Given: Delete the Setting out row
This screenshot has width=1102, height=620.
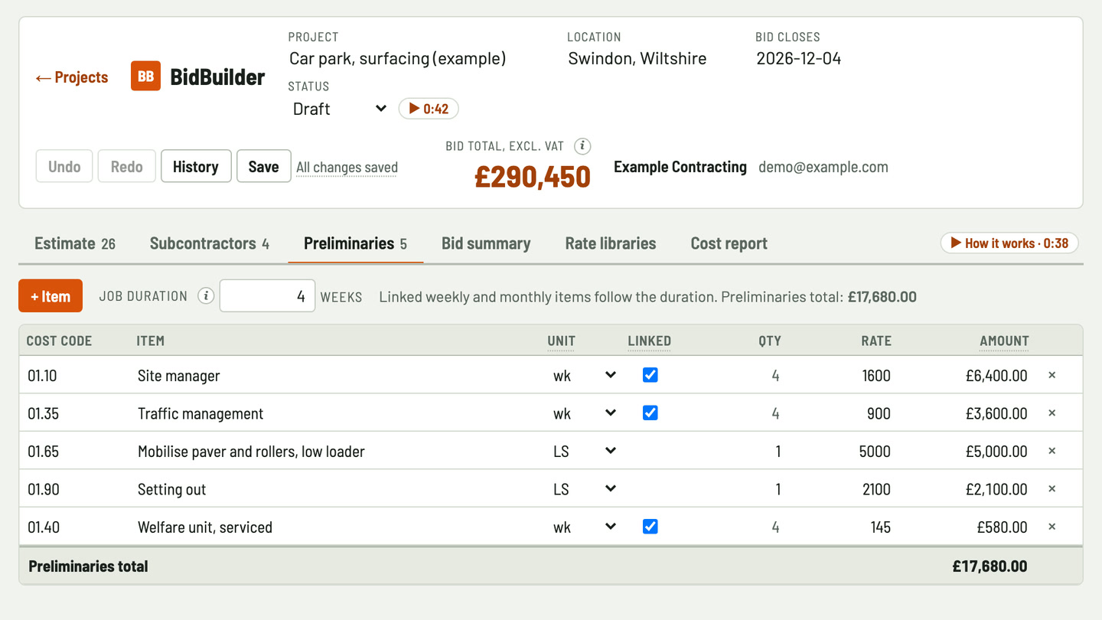Looking at the screenshot, I should pos(1051,489).
